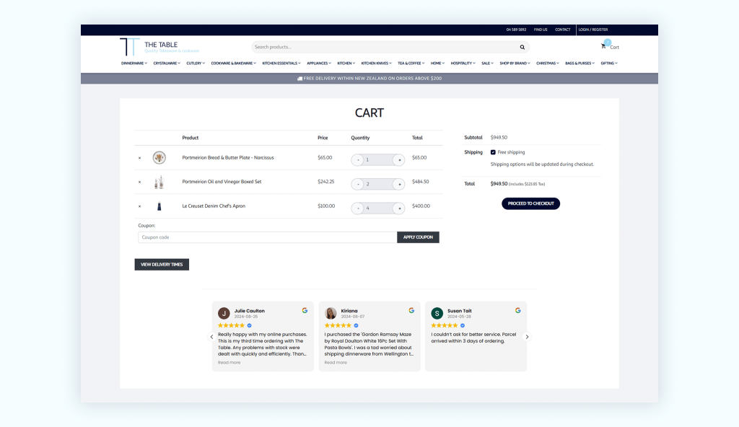
Task: Expand the Appliances menu
Action: point(319,63)
